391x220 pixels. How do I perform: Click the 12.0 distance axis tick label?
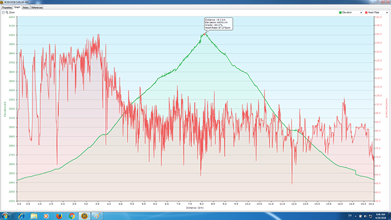coord(294,204)
